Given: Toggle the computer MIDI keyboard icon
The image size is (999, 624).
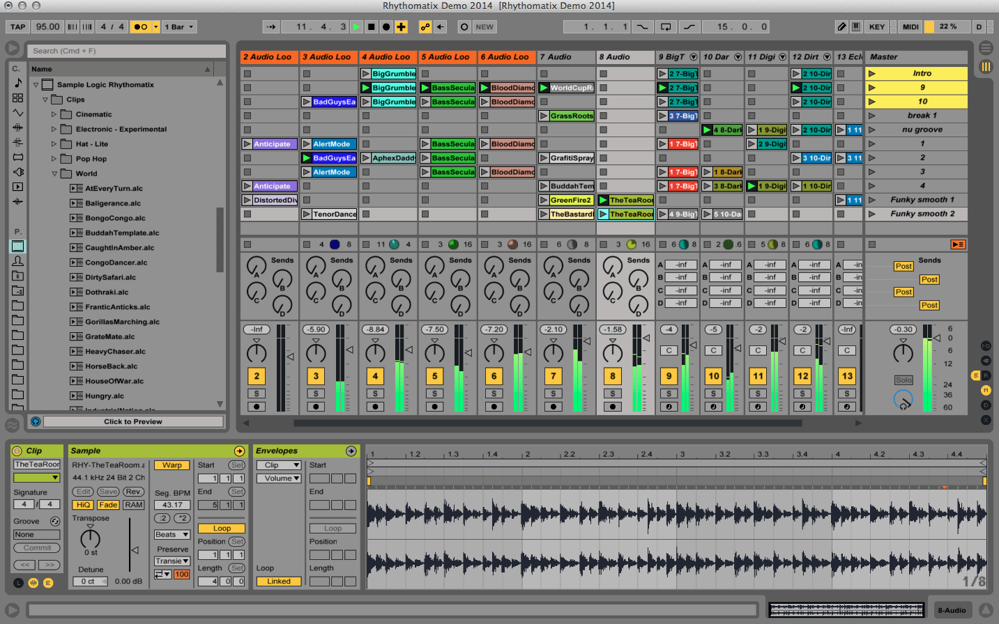Looking at the screenshot, I should coord(856,27).
